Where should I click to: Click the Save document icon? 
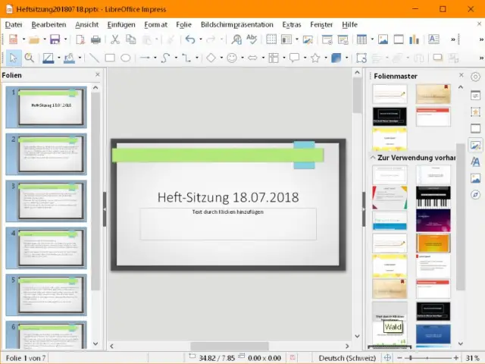[55, 39]
